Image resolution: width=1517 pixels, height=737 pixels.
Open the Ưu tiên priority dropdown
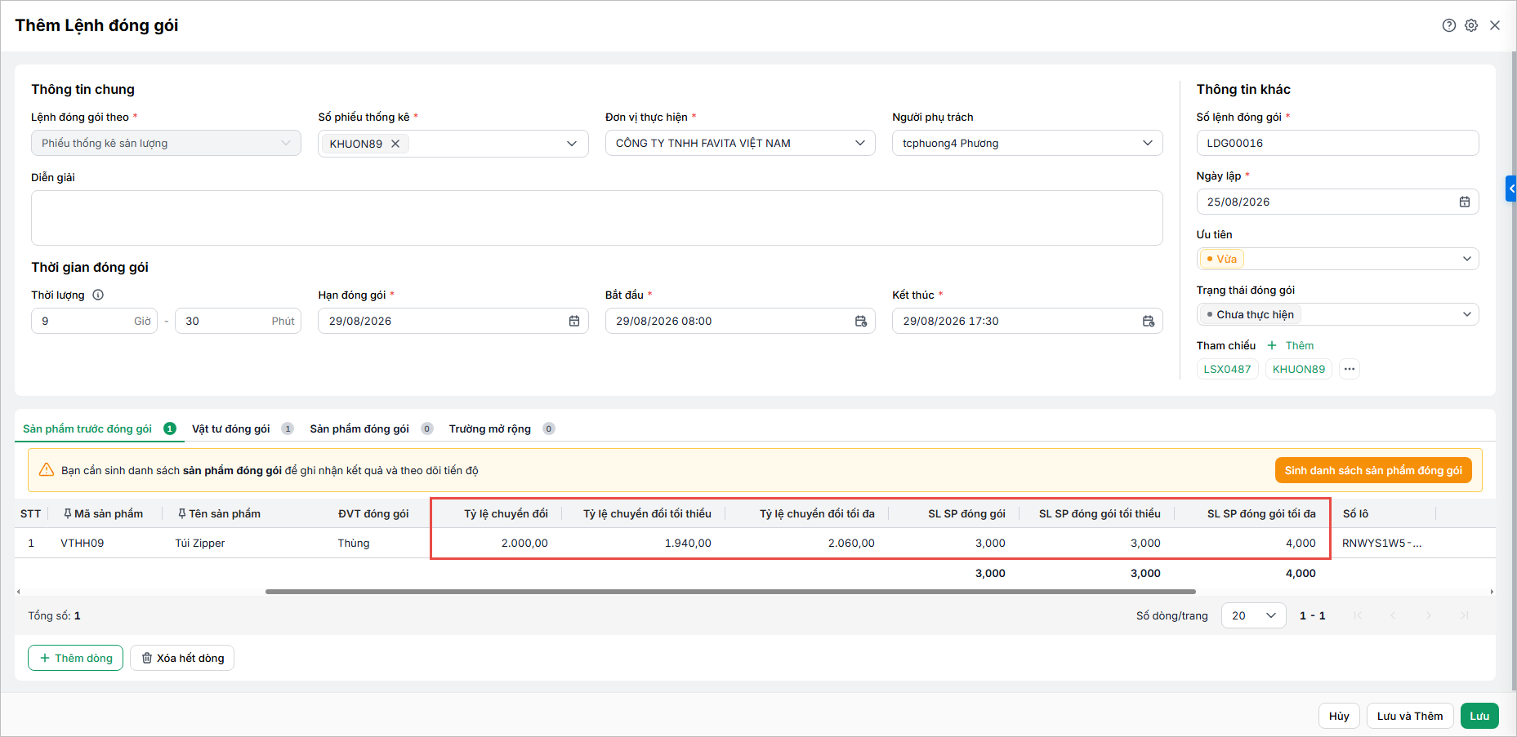pos(1337,259)
